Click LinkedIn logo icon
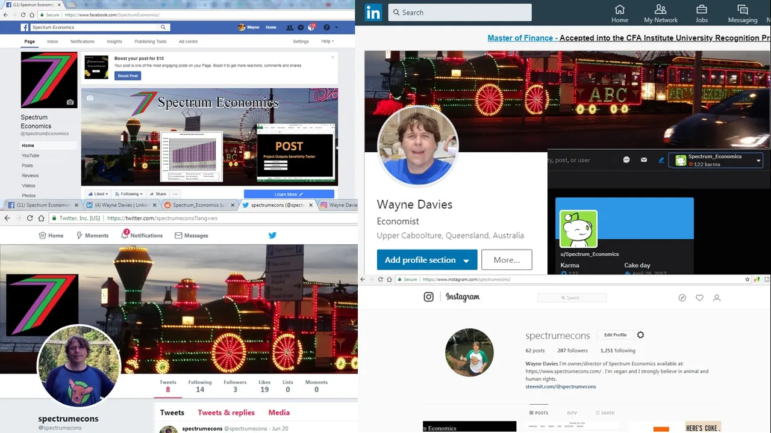The height and width of the screenshot is (433, 771). (x=373, y=13)
